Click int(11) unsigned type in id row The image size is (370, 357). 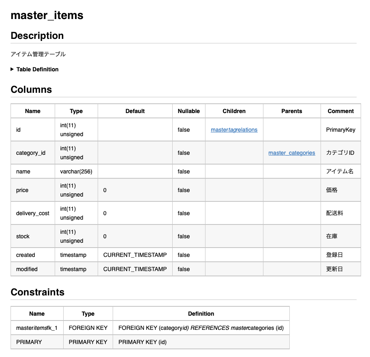coord(76,130)
